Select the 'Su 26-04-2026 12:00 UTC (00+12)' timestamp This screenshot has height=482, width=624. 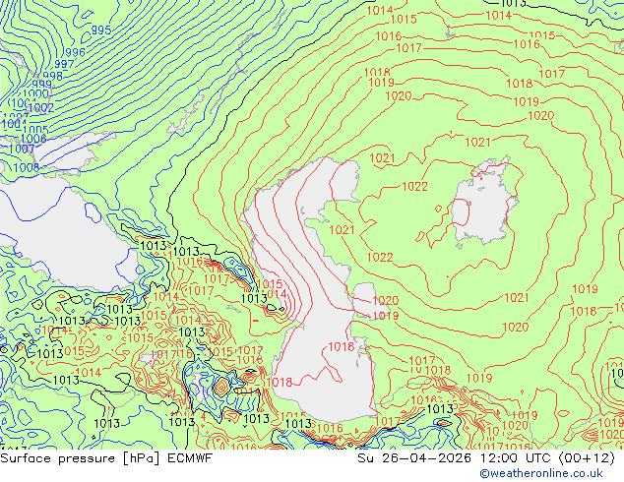point(486,458)
